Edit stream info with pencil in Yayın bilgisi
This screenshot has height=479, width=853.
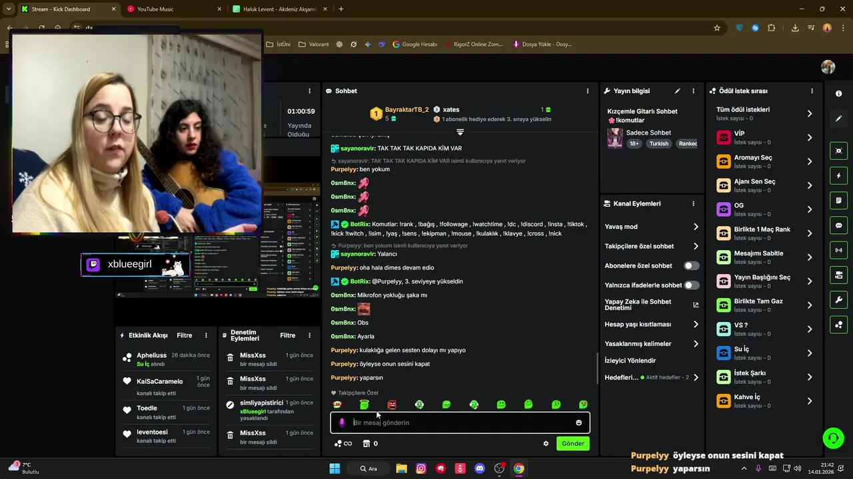677,91
